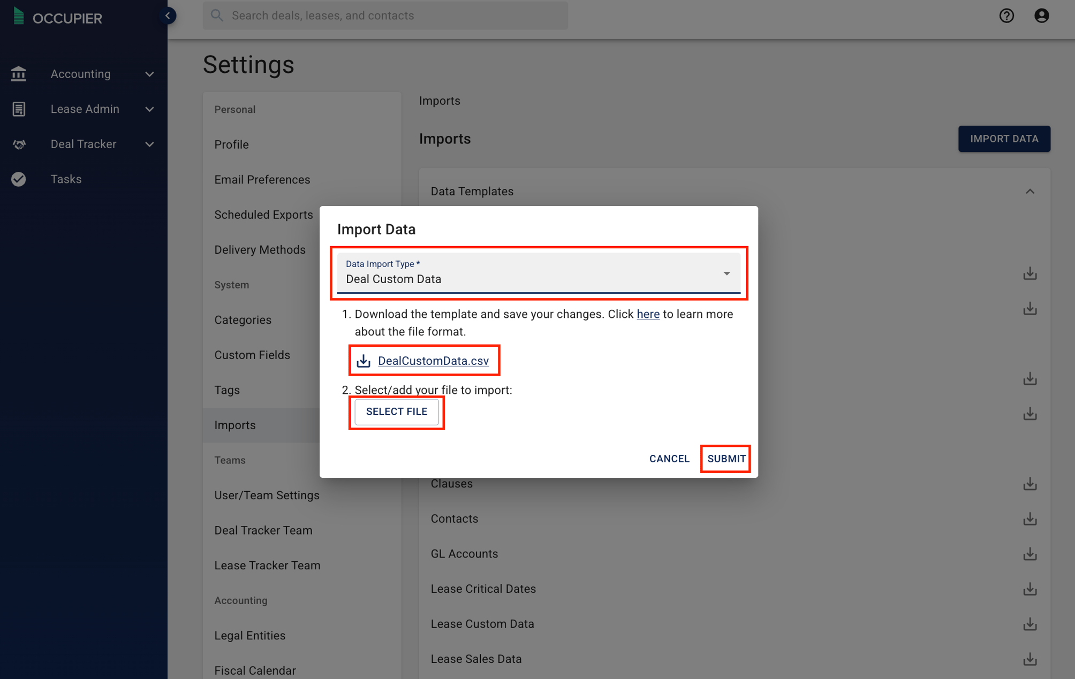Image resolution: width=1075 pixels, height=679 pixels.
Task: Click the IMPORT DATA button
Action: (1004, 139)
